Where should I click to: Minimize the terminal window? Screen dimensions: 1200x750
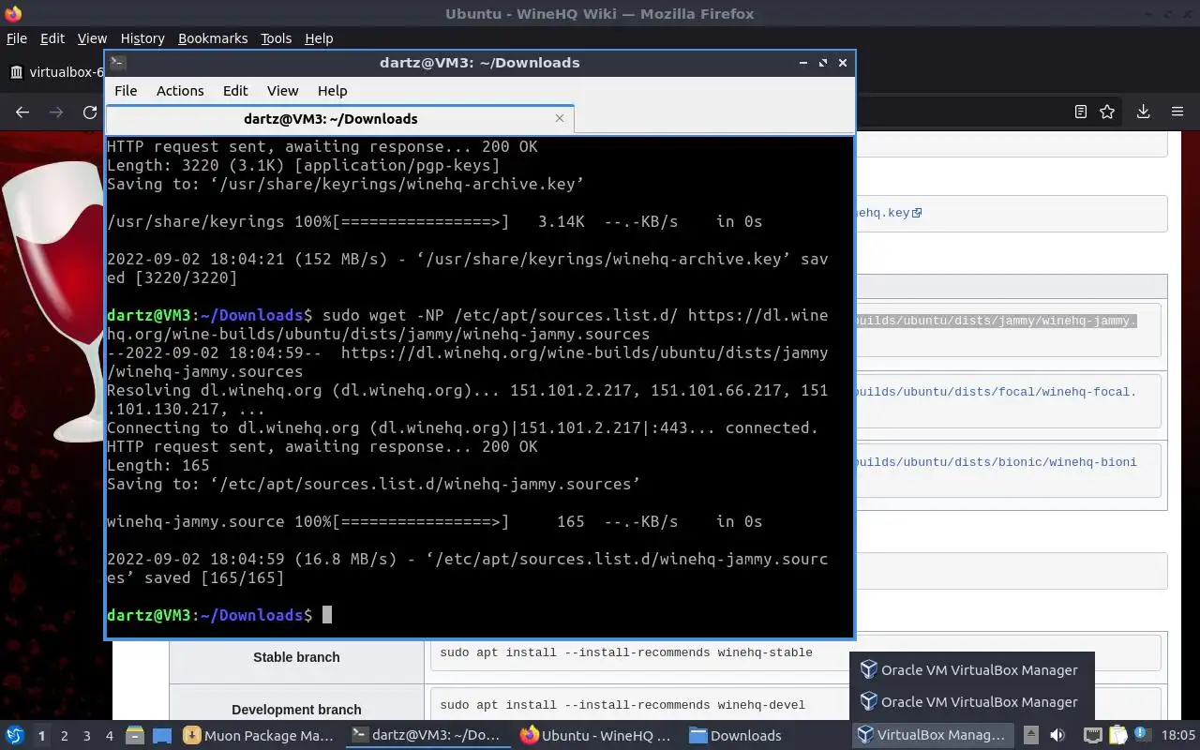pos(803,63)
